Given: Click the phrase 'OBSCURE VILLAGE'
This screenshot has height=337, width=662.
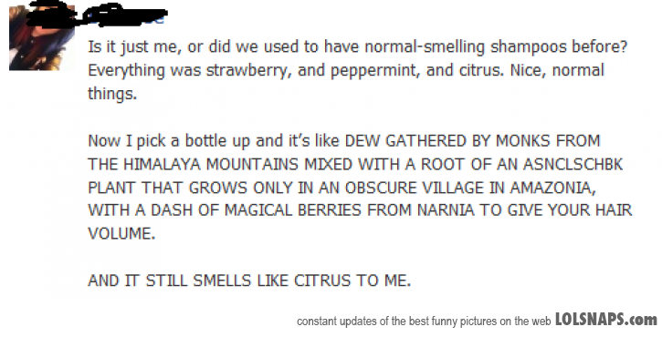Looking at the screenshot, I should click(x=415, y=187).
